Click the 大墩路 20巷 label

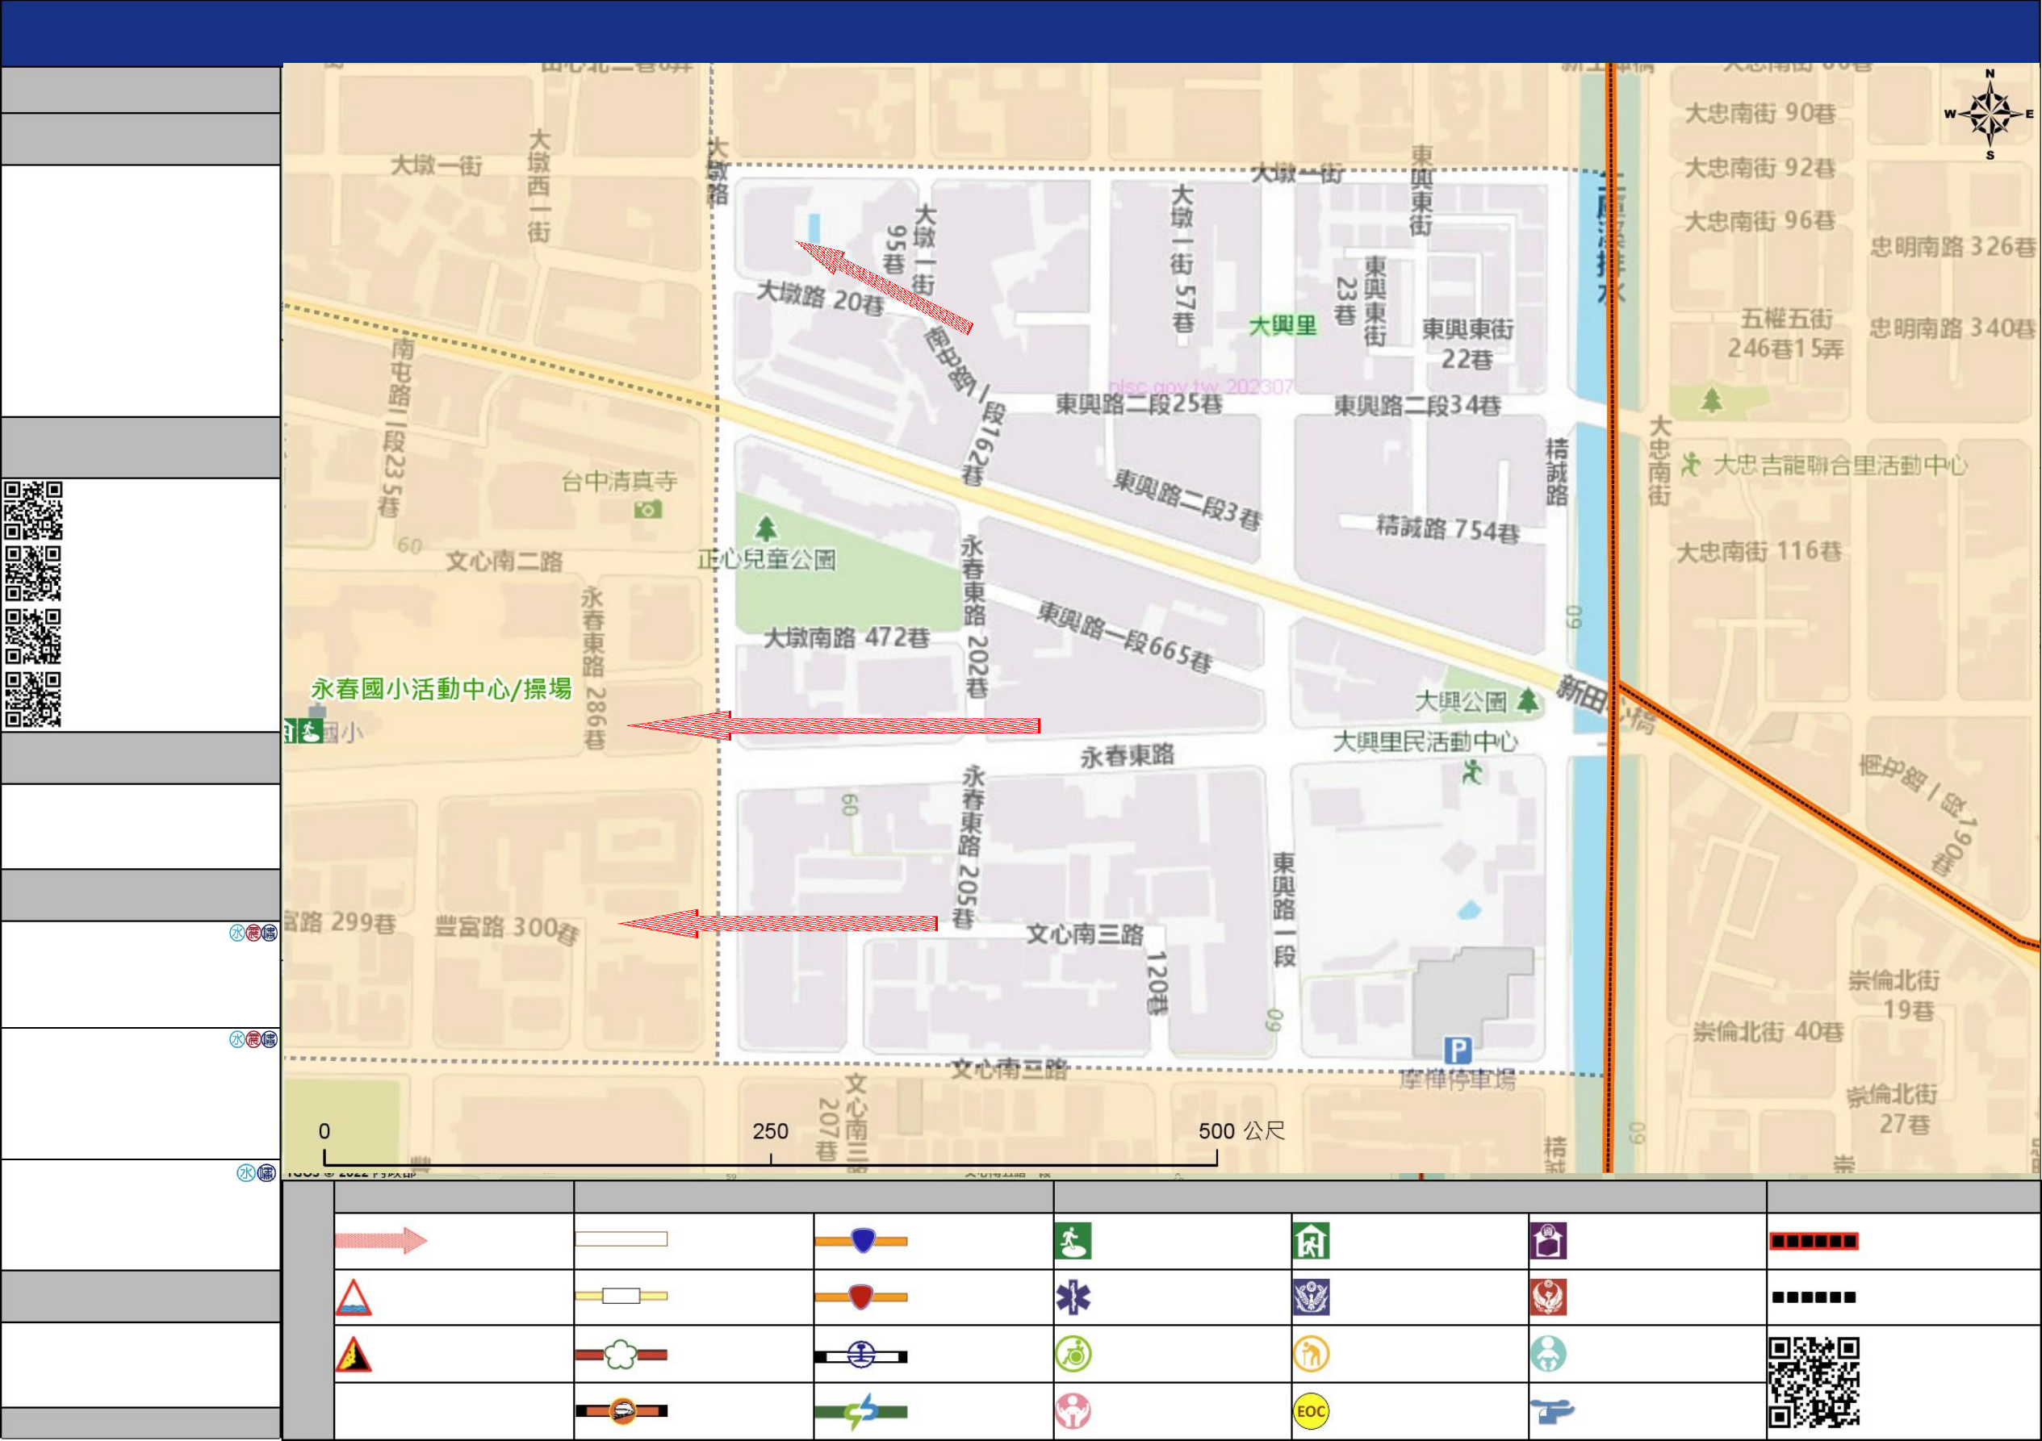pos(820,298)
